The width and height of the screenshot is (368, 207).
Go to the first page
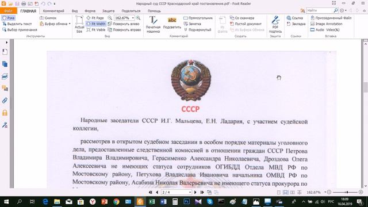151,192
